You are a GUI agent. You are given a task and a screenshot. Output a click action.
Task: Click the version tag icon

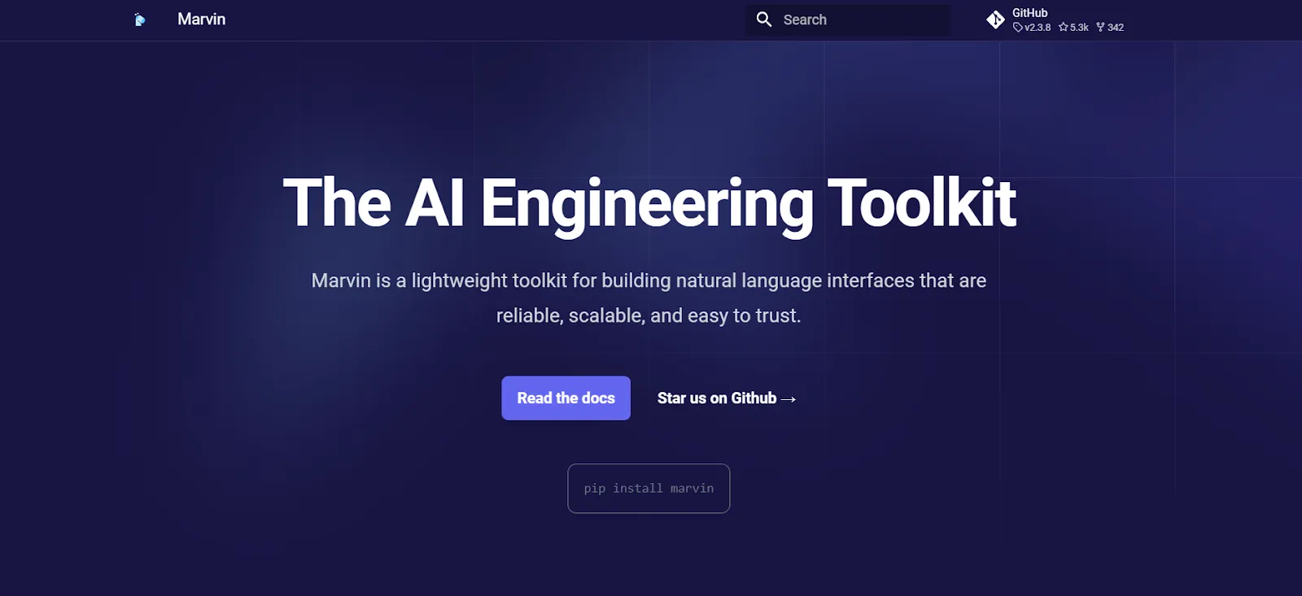click(x=1017, y=28)
